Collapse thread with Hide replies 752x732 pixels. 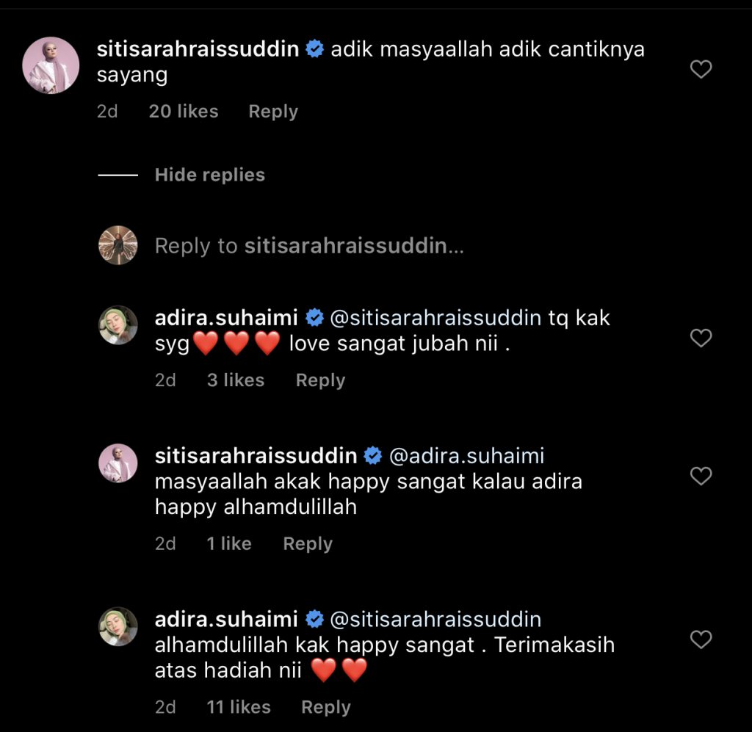(x=209, y=175)
